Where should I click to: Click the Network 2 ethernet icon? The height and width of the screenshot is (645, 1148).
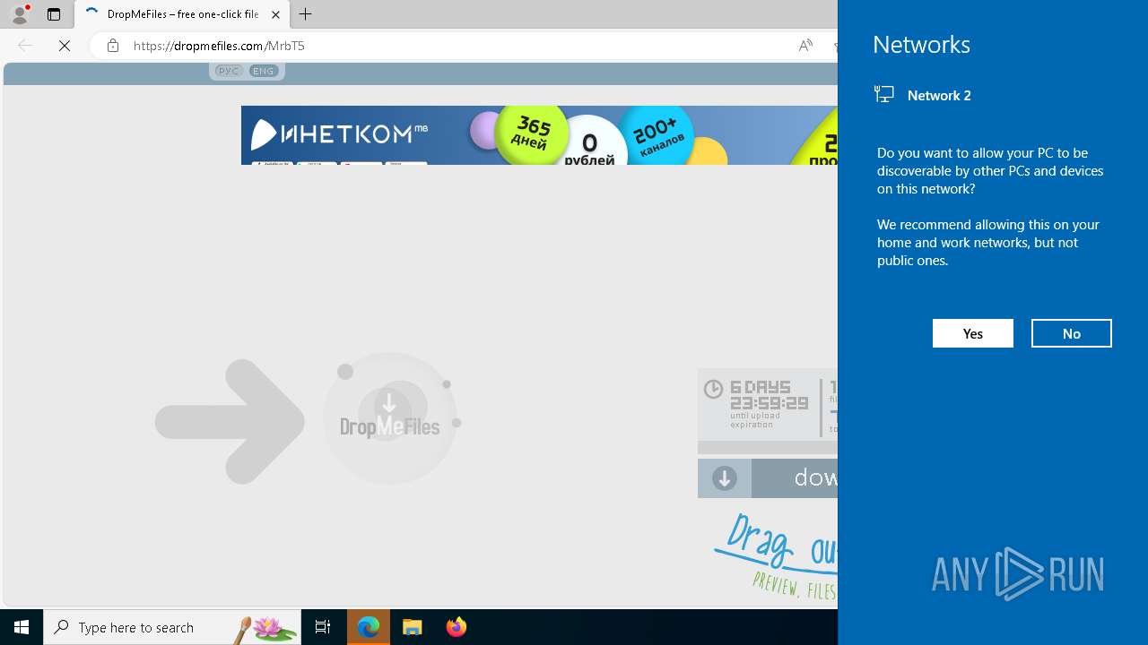884,94
